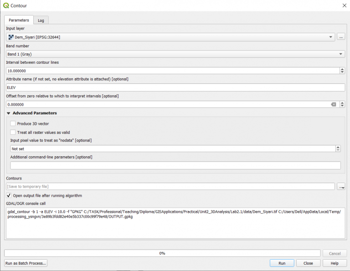Collapse the Advanced Parameters section
This screenshot has width=350, height=271.
tap(9, 113)
